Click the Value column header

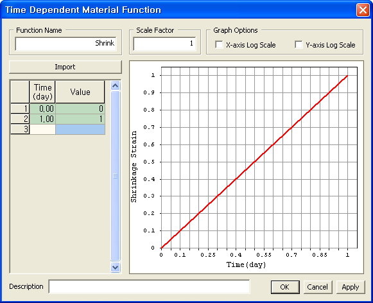click(80, 92)
